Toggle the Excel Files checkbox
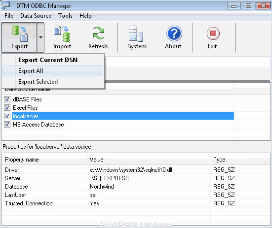This screenshot has height=228, width=272. (7, 108)
